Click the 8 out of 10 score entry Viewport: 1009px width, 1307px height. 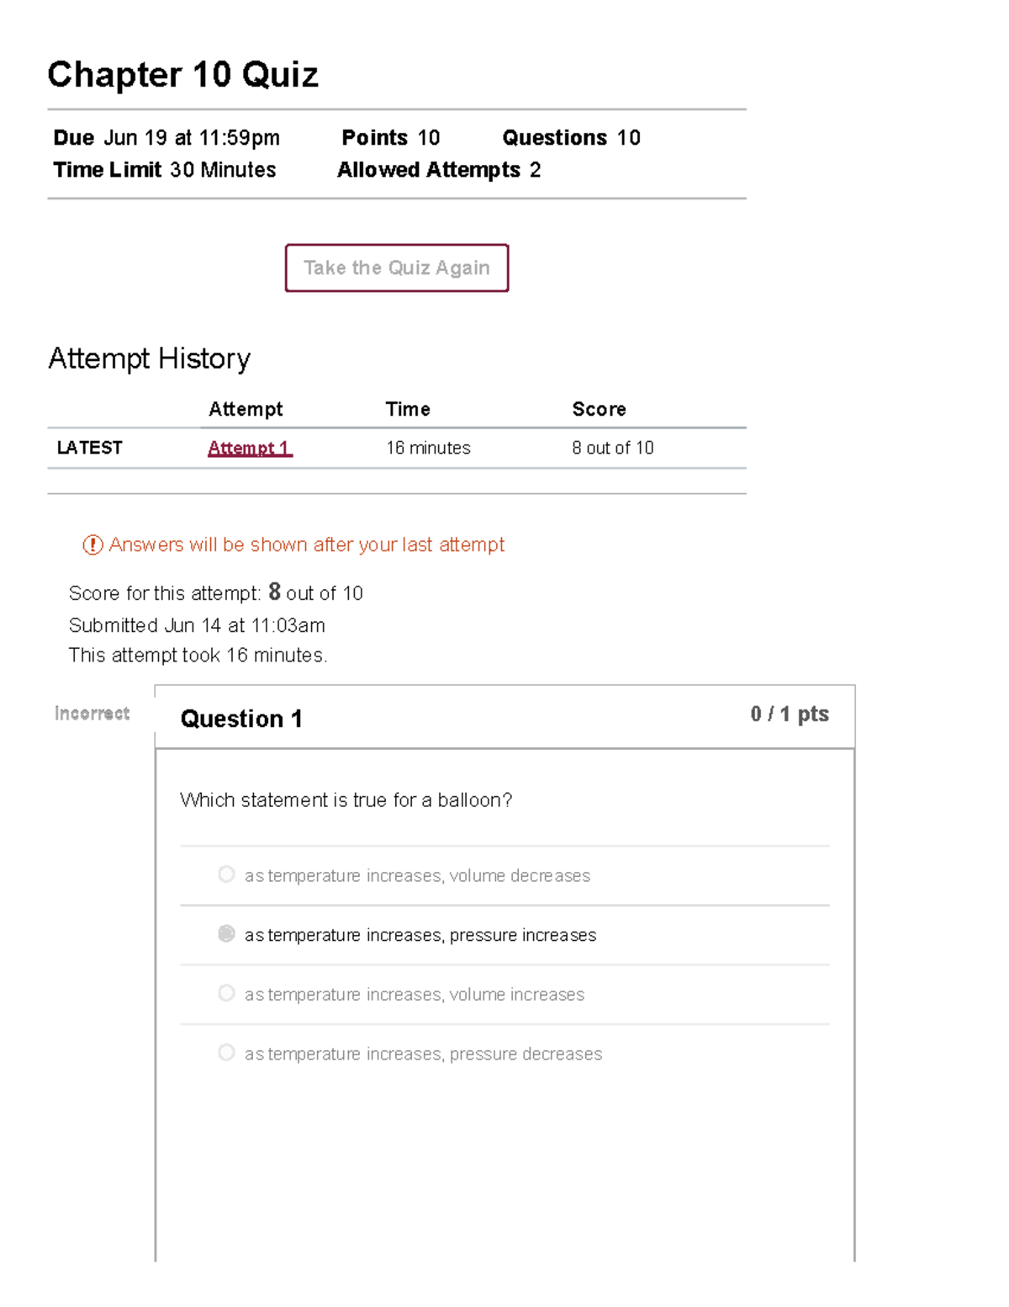614,448
